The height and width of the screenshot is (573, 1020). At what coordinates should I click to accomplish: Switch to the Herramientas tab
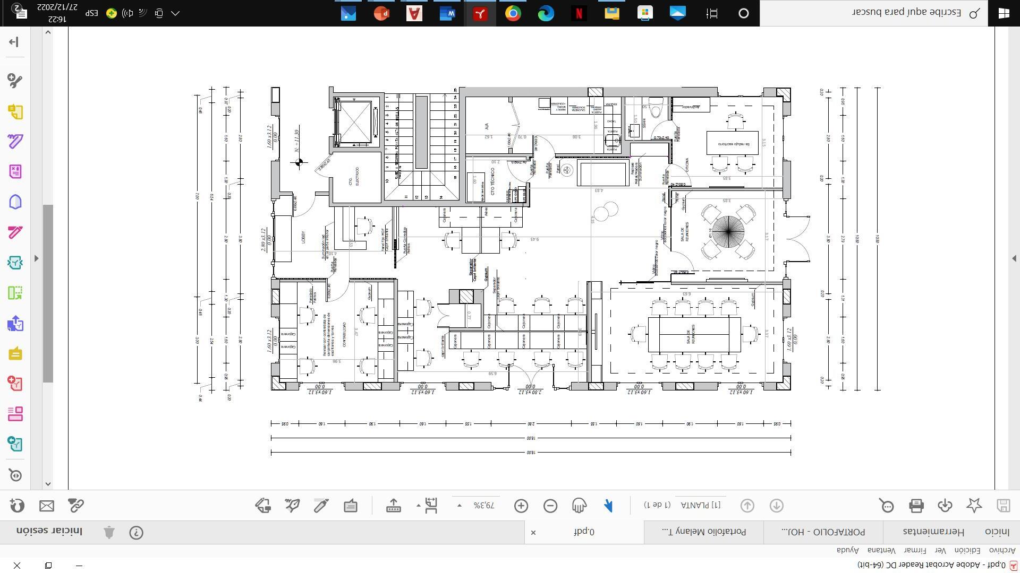pos(933,532)
